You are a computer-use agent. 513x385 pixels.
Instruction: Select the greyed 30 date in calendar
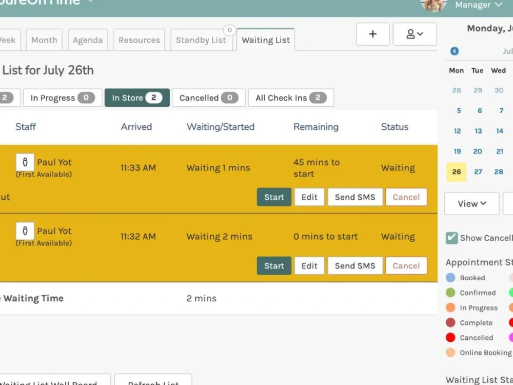pos(499,90)
